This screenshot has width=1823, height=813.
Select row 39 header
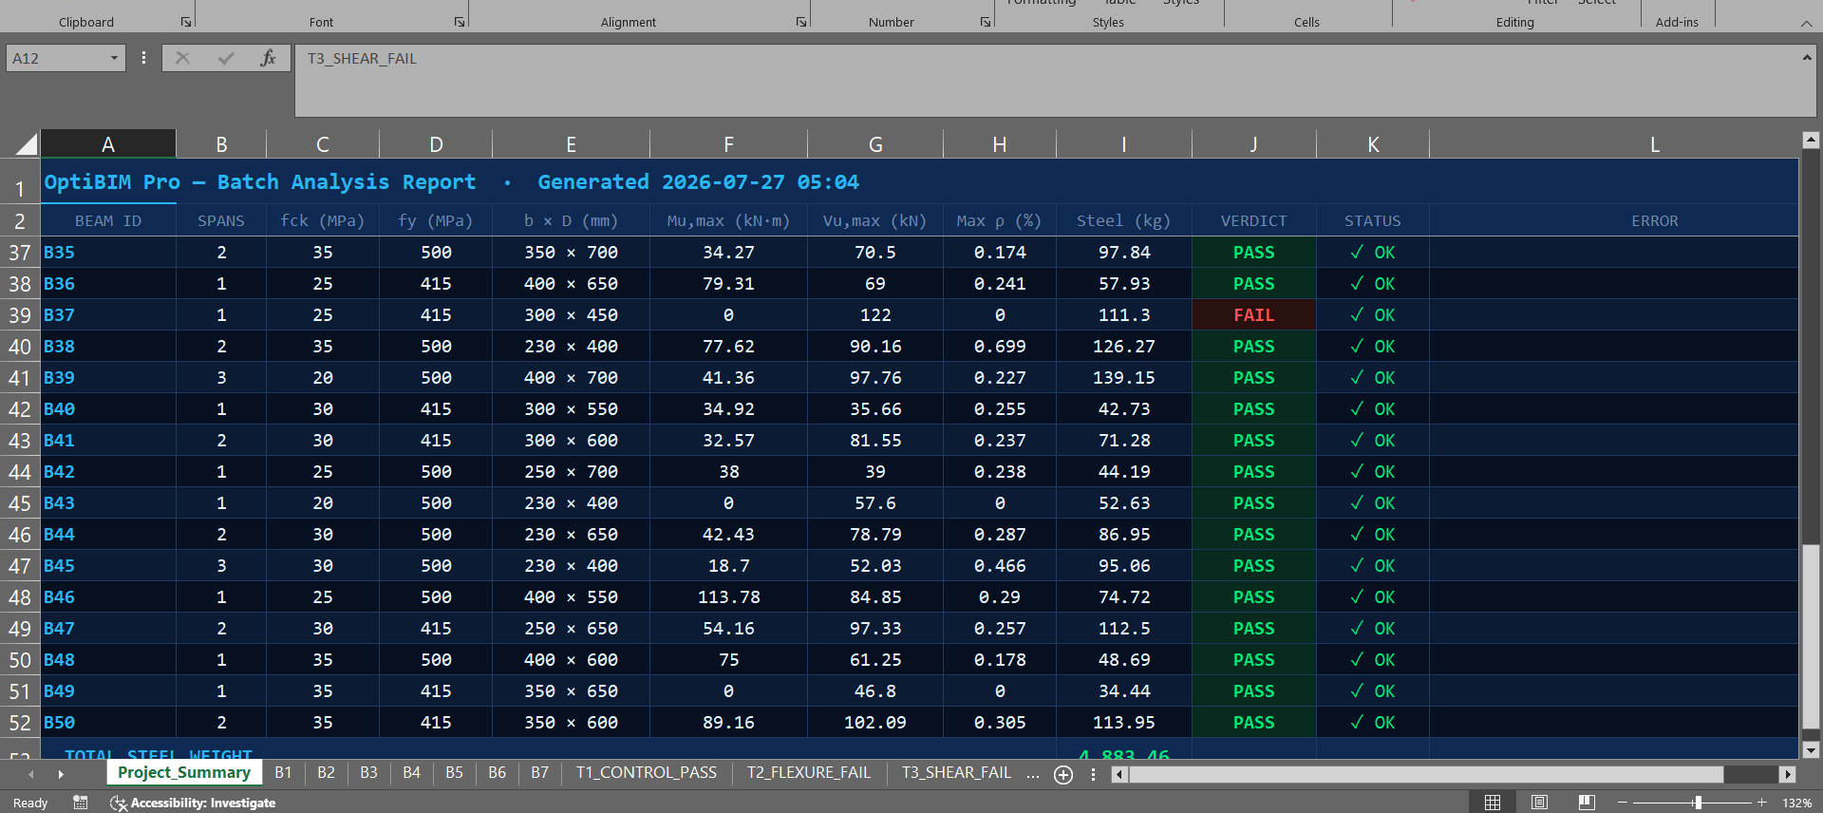tap(20, 315)
